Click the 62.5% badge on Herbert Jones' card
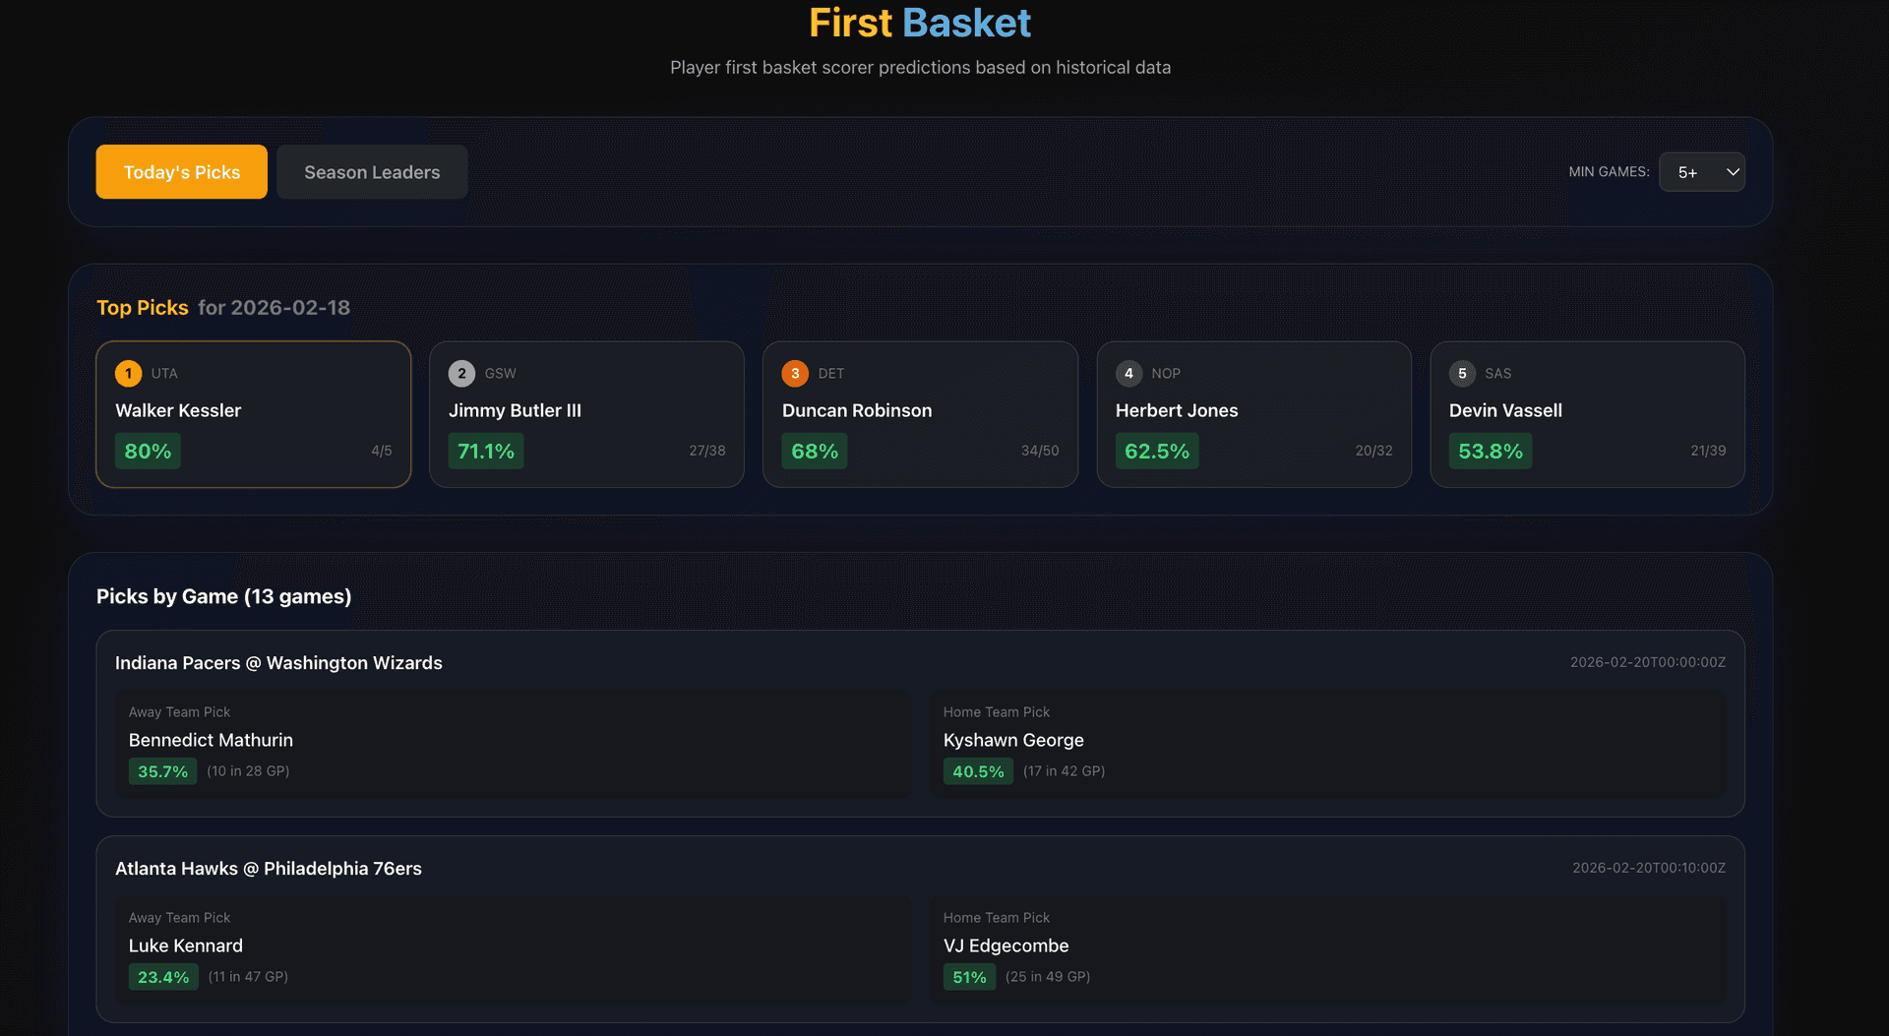The height and width of the screenshot is (1036, 1889). (x=1157, y=451)
